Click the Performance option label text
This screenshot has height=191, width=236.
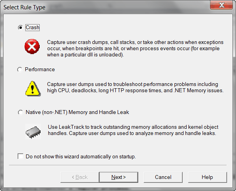[40, 70]
